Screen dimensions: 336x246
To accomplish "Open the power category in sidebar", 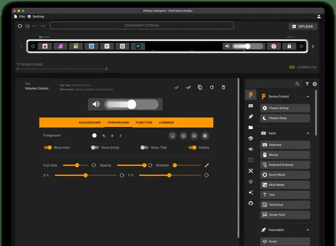I will coord(251,181).
